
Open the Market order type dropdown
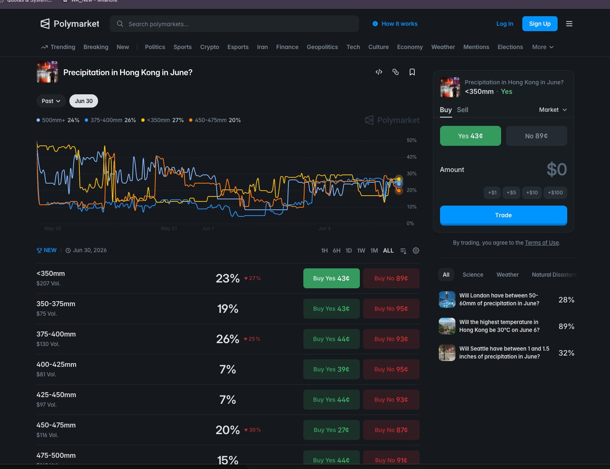553,110
